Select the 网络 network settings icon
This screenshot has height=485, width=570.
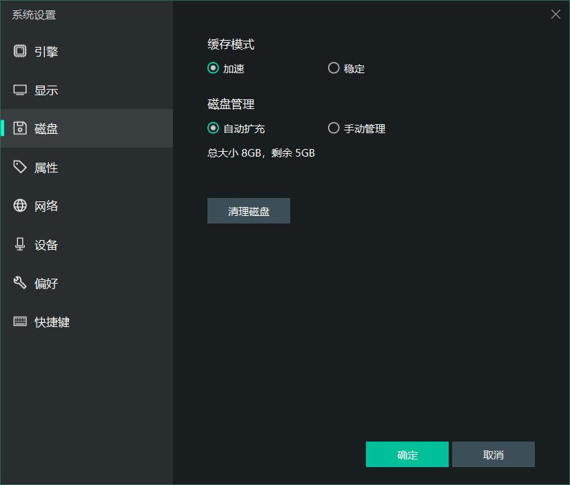tap(20, 206)
